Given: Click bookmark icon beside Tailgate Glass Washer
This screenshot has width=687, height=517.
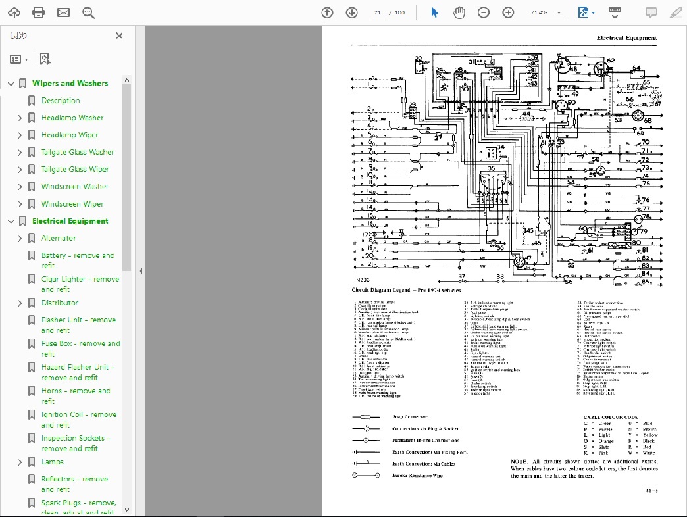Looking at the screenshot, I should 32,153.
